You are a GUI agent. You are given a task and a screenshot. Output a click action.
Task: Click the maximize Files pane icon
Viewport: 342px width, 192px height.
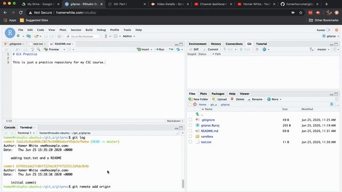click(x=336, y=94)
